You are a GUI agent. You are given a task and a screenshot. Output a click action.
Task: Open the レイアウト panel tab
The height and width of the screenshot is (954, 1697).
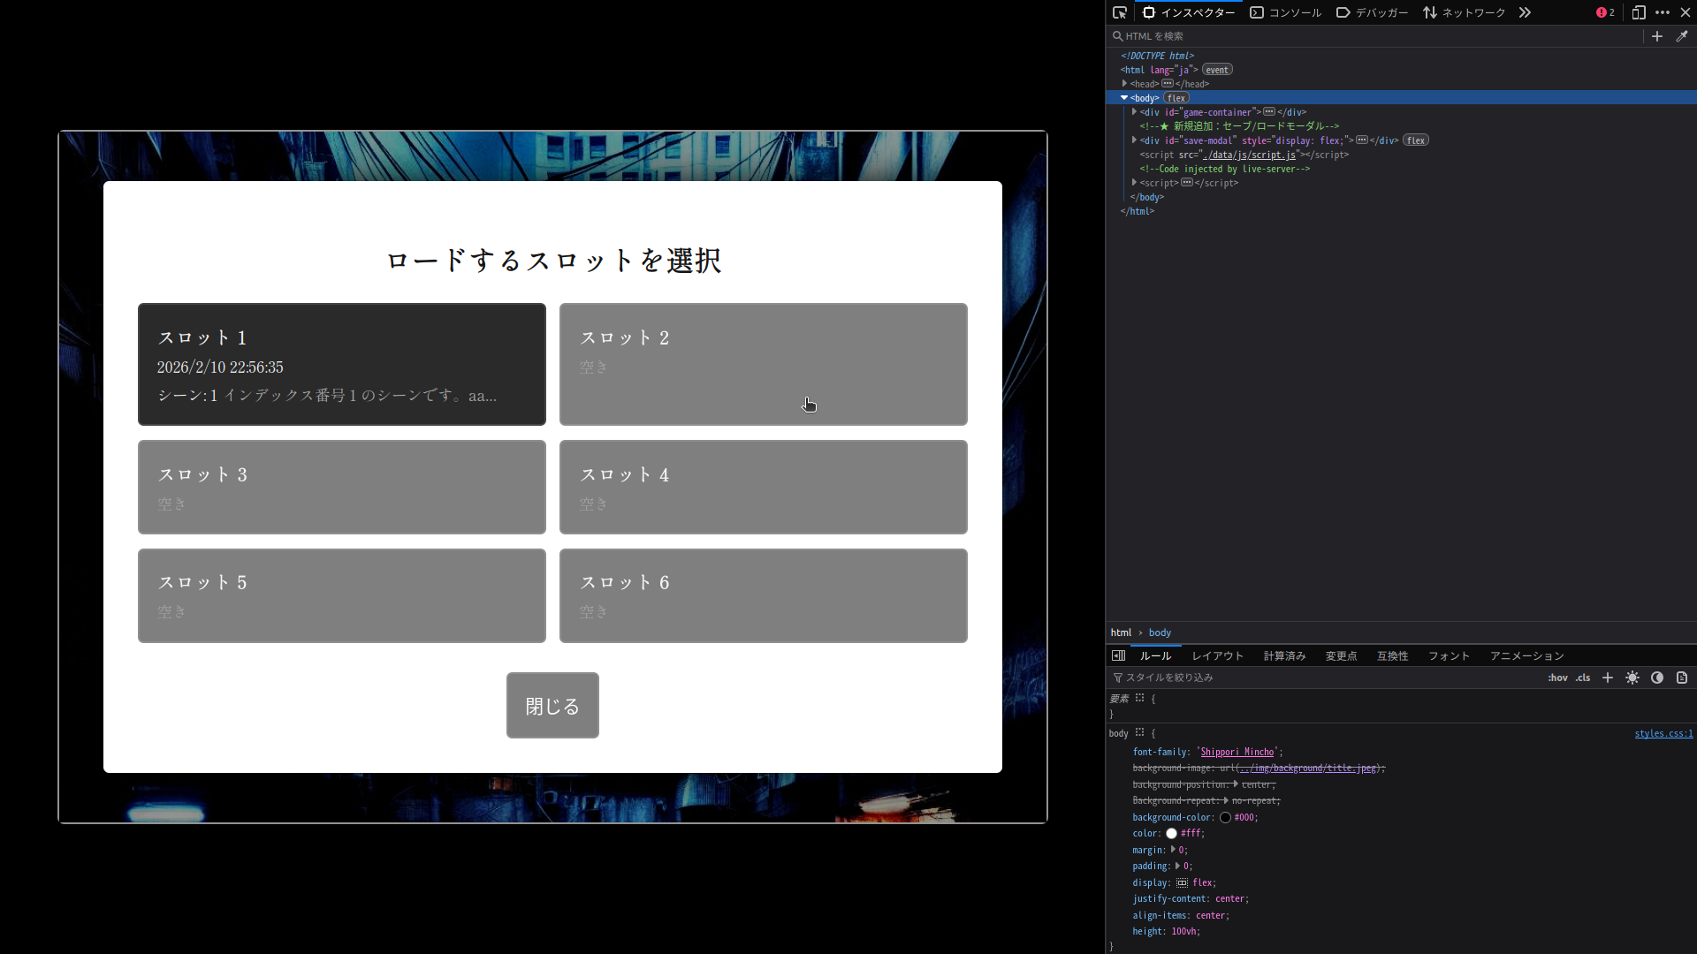(x=1217, y=655)
